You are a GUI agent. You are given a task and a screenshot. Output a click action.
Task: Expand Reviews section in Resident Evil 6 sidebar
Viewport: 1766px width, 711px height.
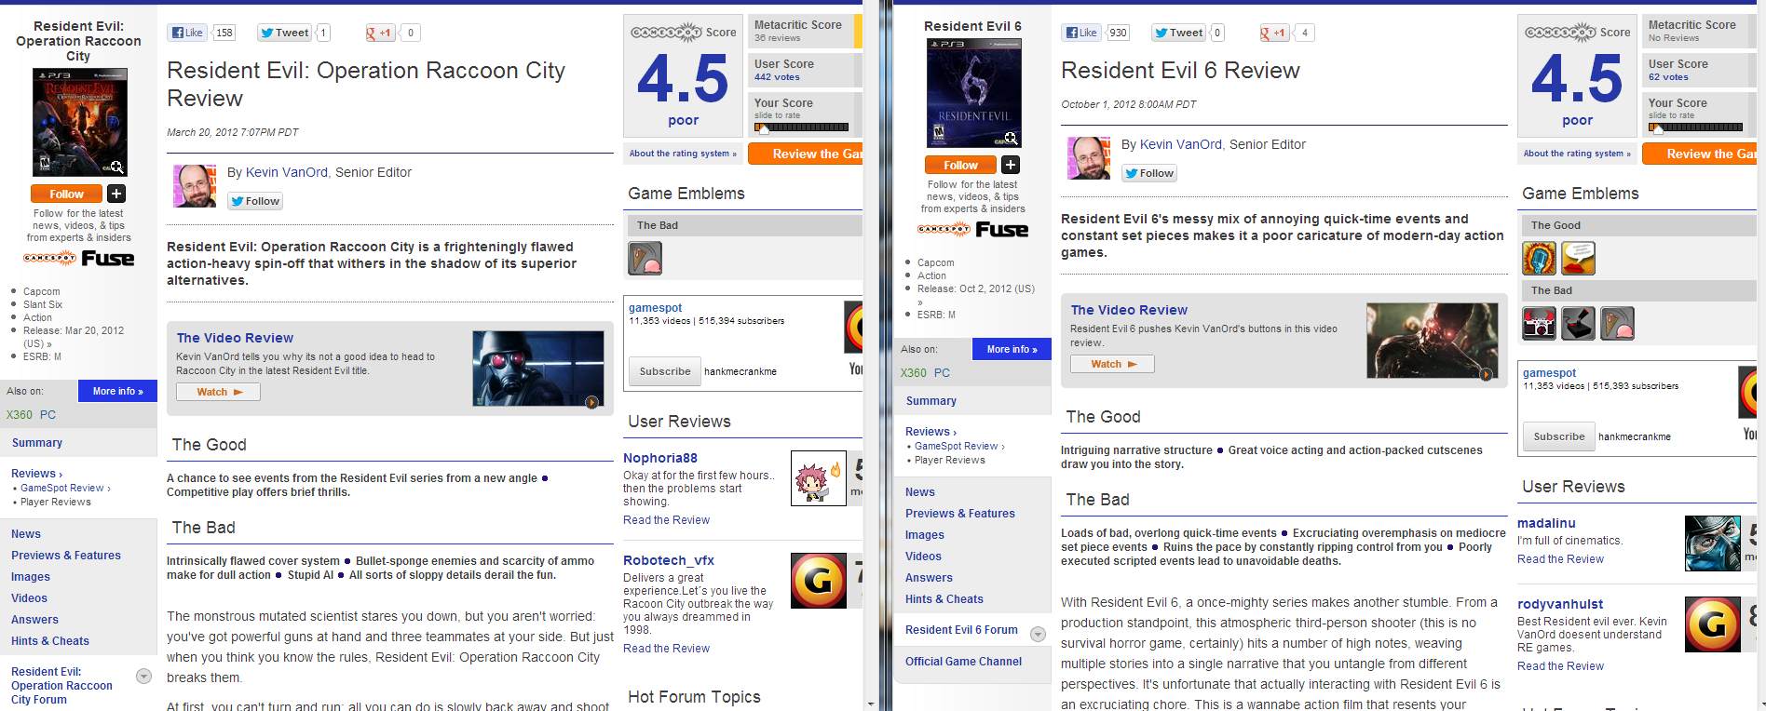point(931,432)
